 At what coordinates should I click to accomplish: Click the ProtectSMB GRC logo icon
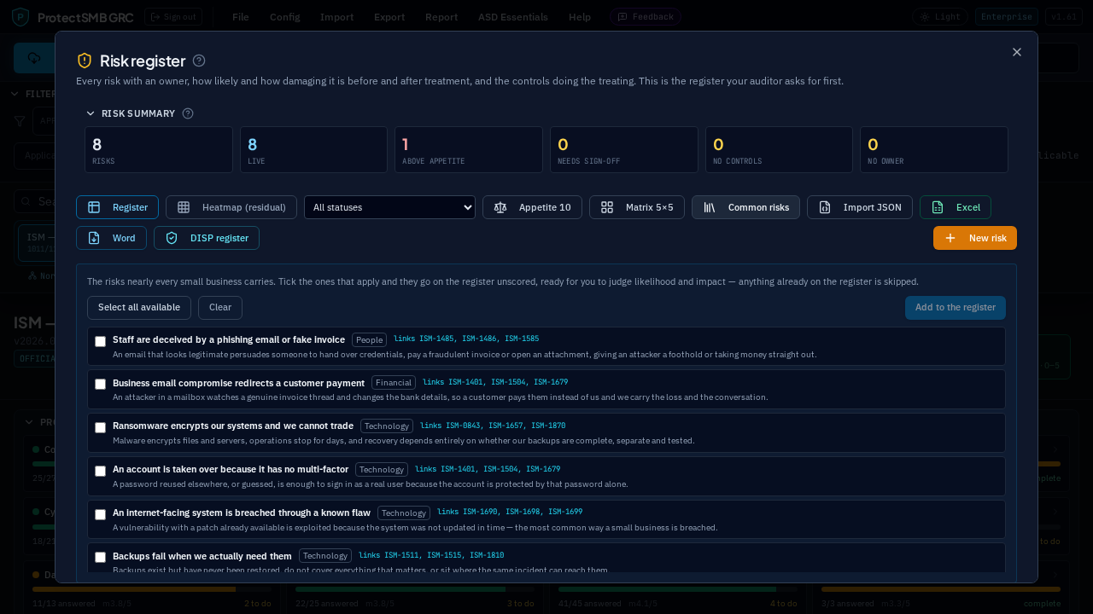pos(20,17)
